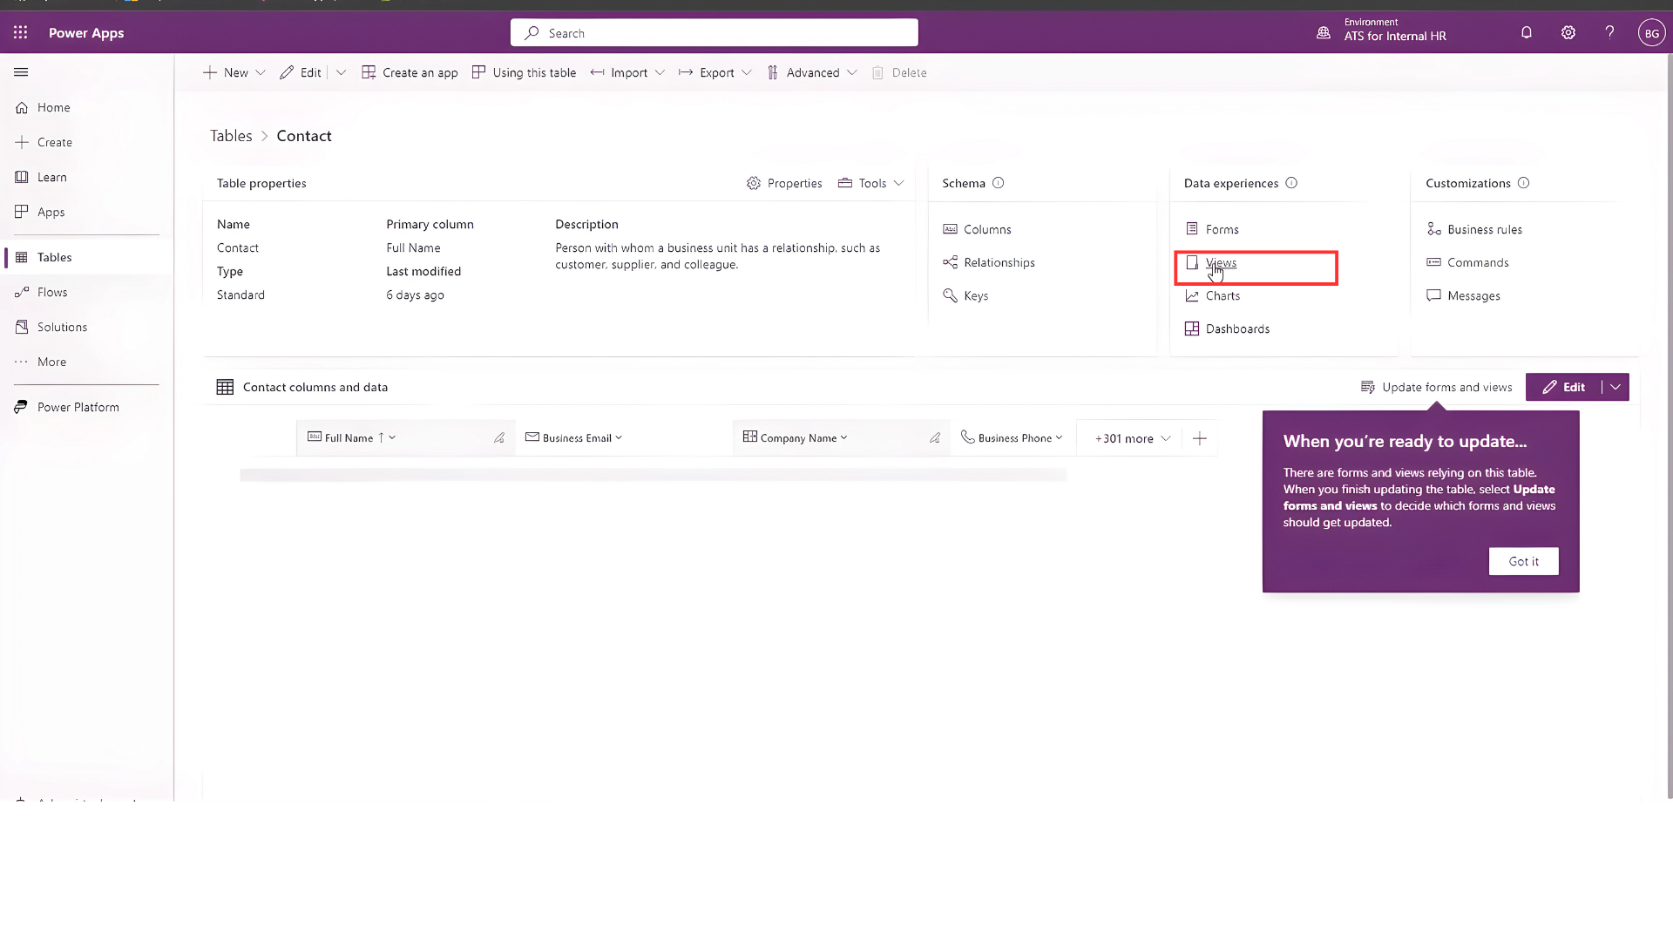Image resolution: width=1673 pixels, height=941 pixels.
Task: Open the Import menu
Action: coord(627,72)
